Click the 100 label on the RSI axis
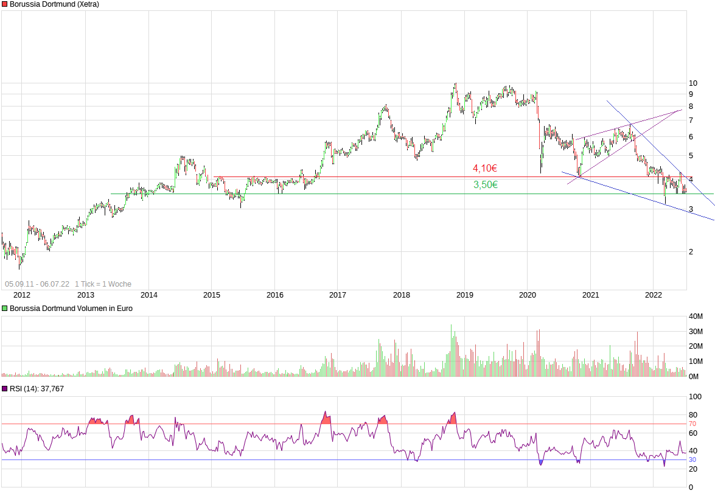 pos(694,397)
